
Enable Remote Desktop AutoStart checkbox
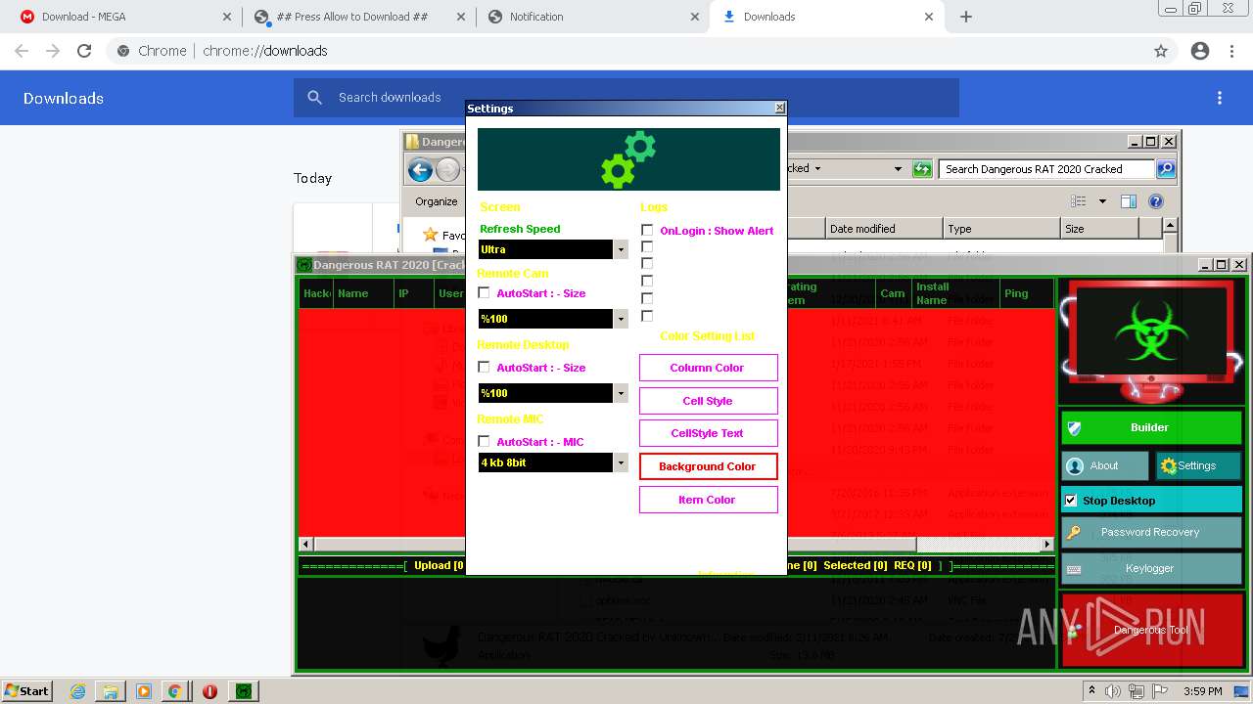pos(484,367)
